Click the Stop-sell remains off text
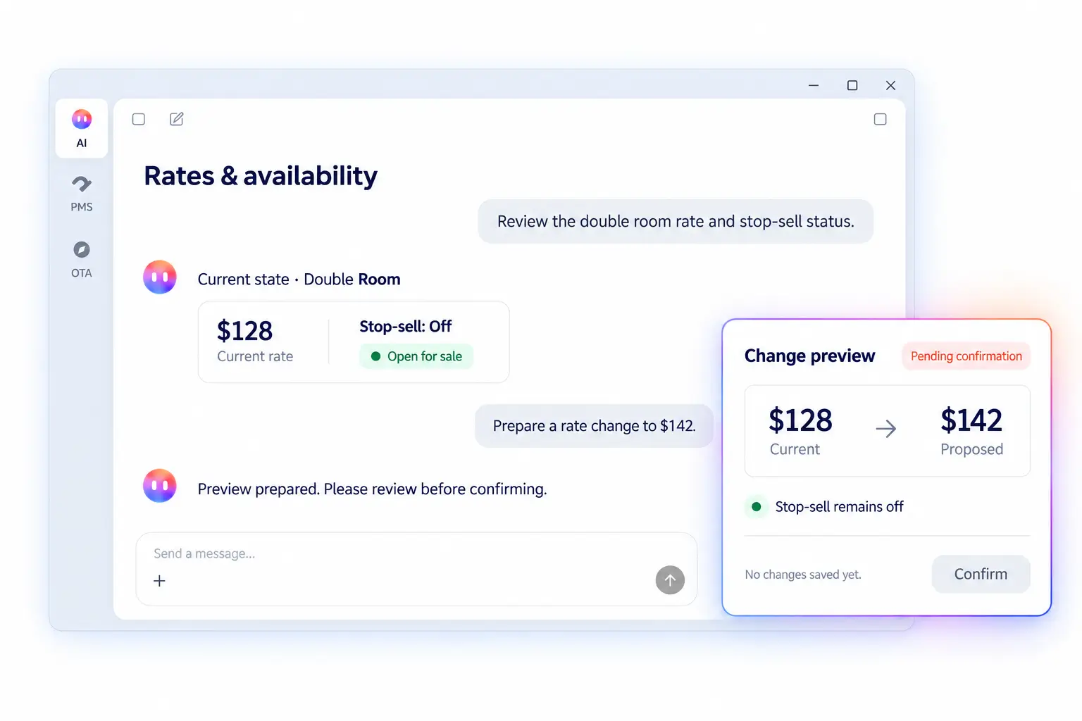Screen dimensions: 1082x721 click(839, 507)
